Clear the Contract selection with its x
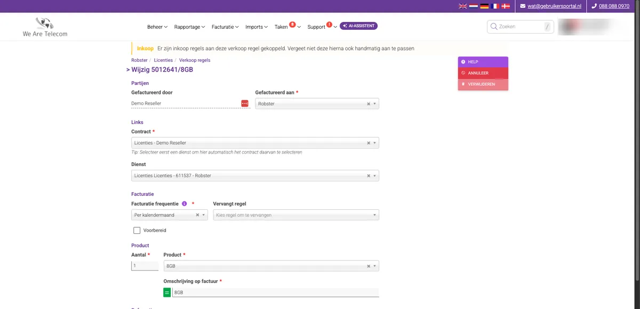 368,143
